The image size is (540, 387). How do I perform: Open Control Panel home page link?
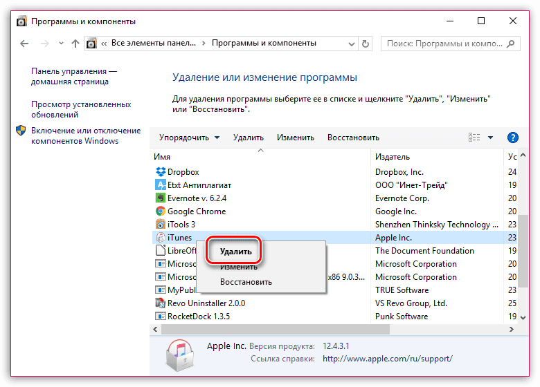[x=74, y=76]
